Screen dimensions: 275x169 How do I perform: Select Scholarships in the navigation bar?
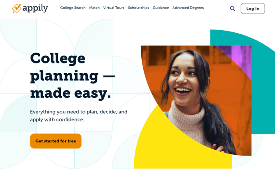[138, 8]
